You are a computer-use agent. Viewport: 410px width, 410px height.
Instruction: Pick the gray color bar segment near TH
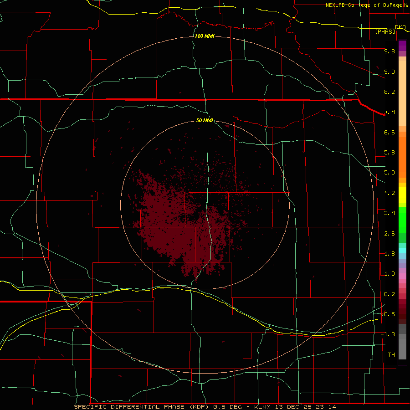pos(402,349)
